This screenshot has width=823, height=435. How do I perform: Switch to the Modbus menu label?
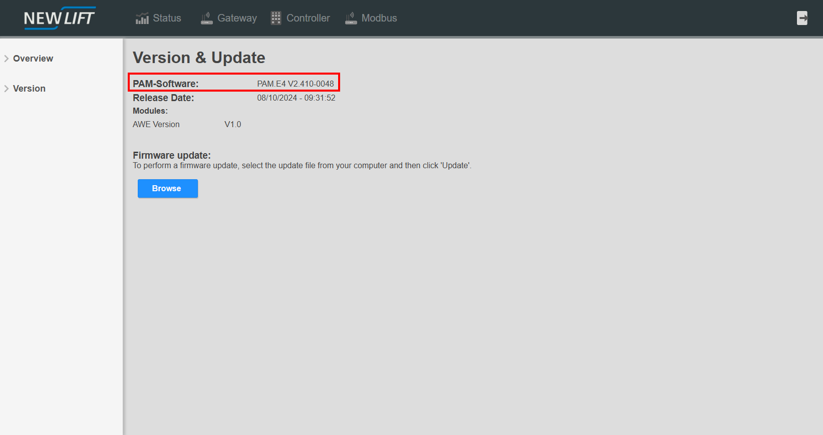point(379,18)
